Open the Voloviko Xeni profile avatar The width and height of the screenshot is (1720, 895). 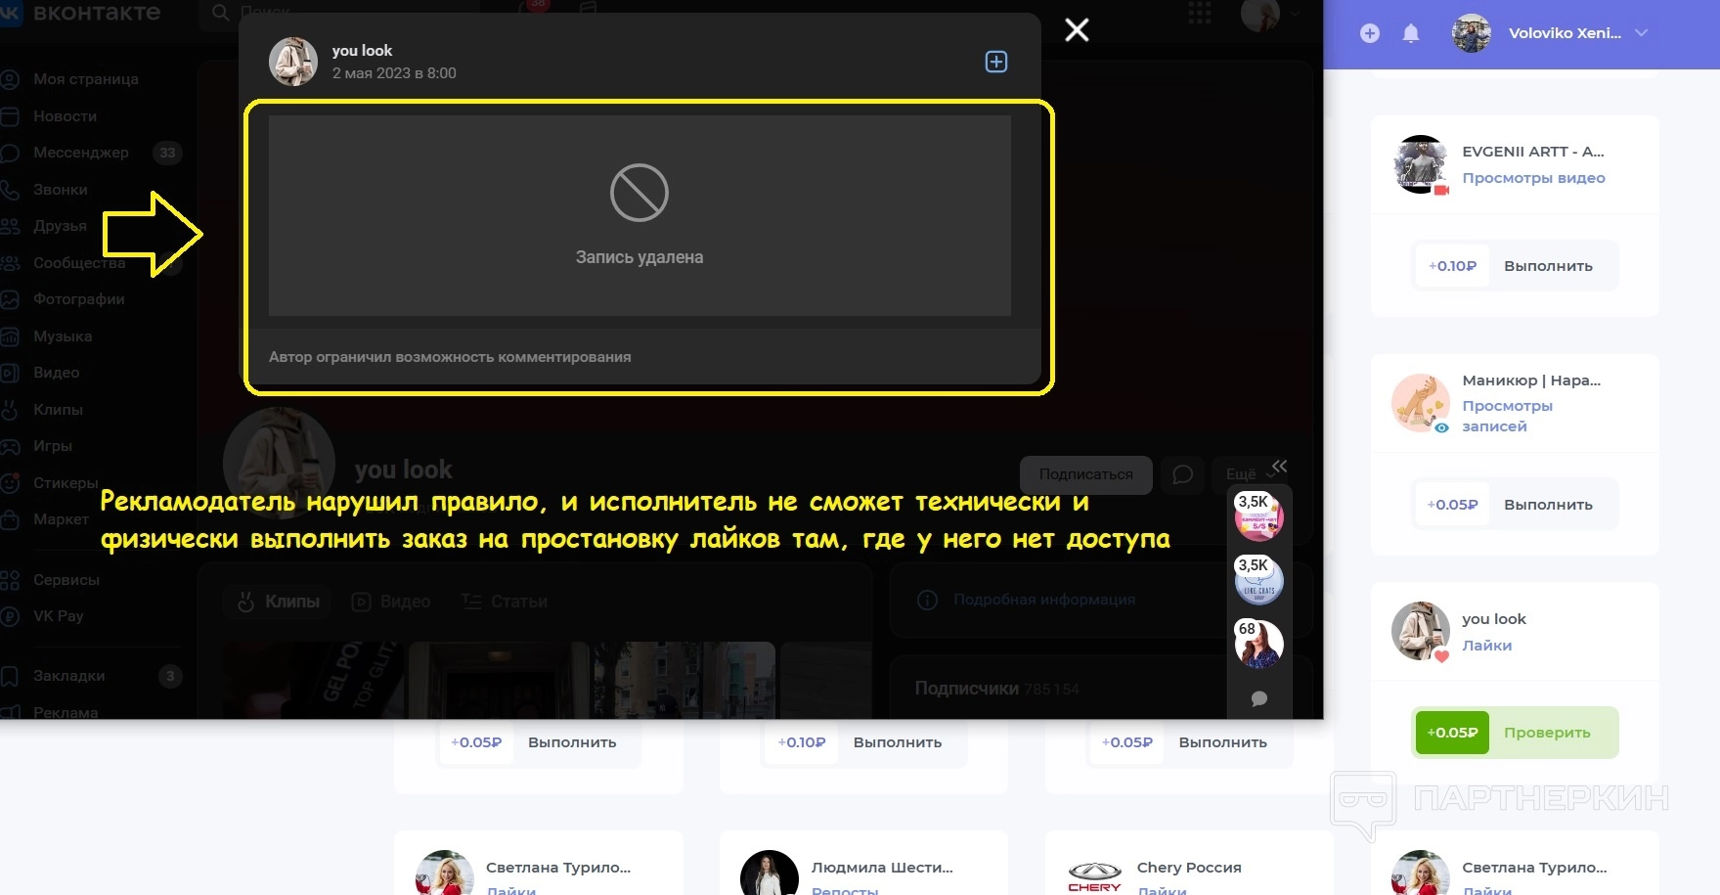[x=1471, y=33]
